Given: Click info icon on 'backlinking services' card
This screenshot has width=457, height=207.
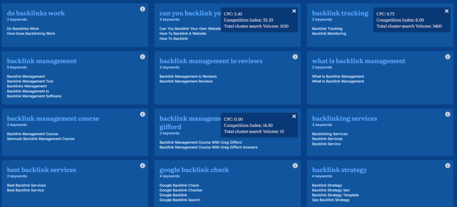Looking at the screenshot, I should pos(448,114).
